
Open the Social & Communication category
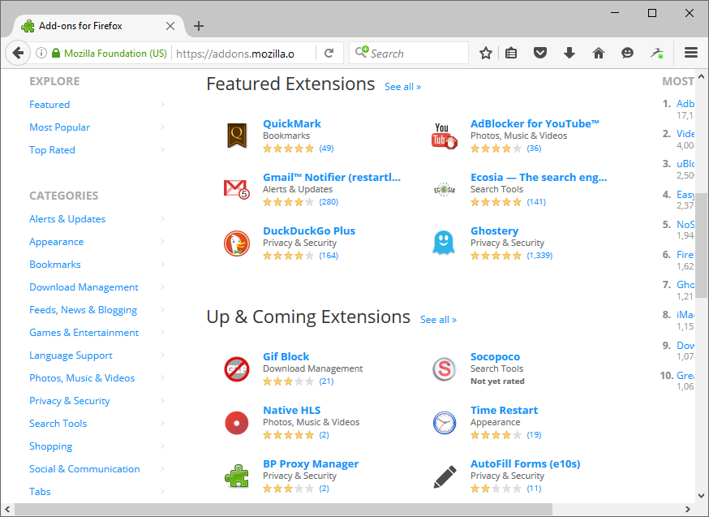84,469
